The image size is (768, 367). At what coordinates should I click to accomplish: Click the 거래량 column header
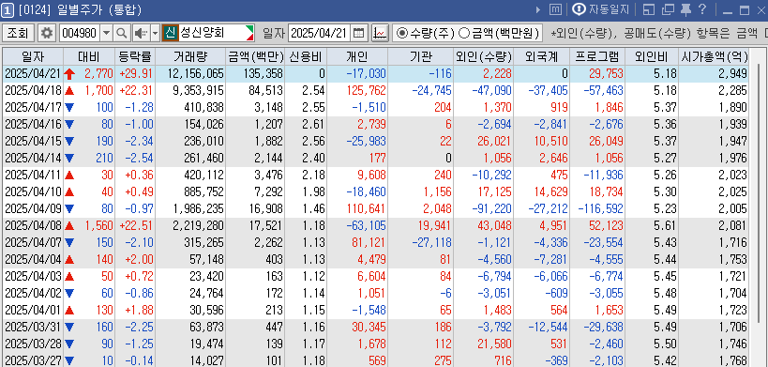coord(191,57)
